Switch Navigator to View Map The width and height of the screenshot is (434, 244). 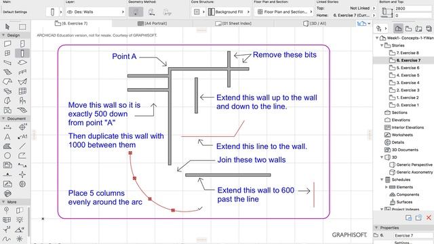(408, 28)
